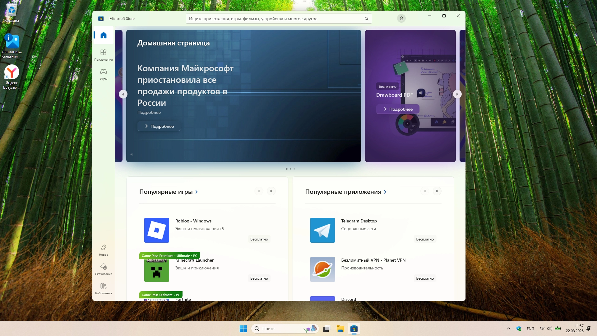Open the Wi-Fi network tray icon

point(542,329)
